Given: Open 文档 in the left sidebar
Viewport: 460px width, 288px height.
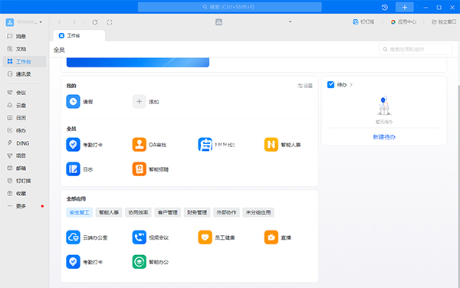Looking at the screenshot, I should tap(21, 49).
